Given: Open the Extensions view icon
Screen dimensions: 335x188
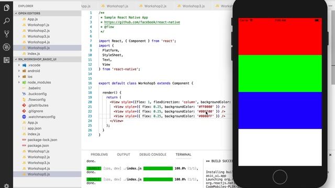Looking at the screenshot, I should click(6, 60).
